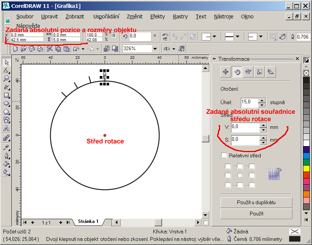
Task: Collapse the Transformace docker with double arrows
Action: (x=214, y=59)
